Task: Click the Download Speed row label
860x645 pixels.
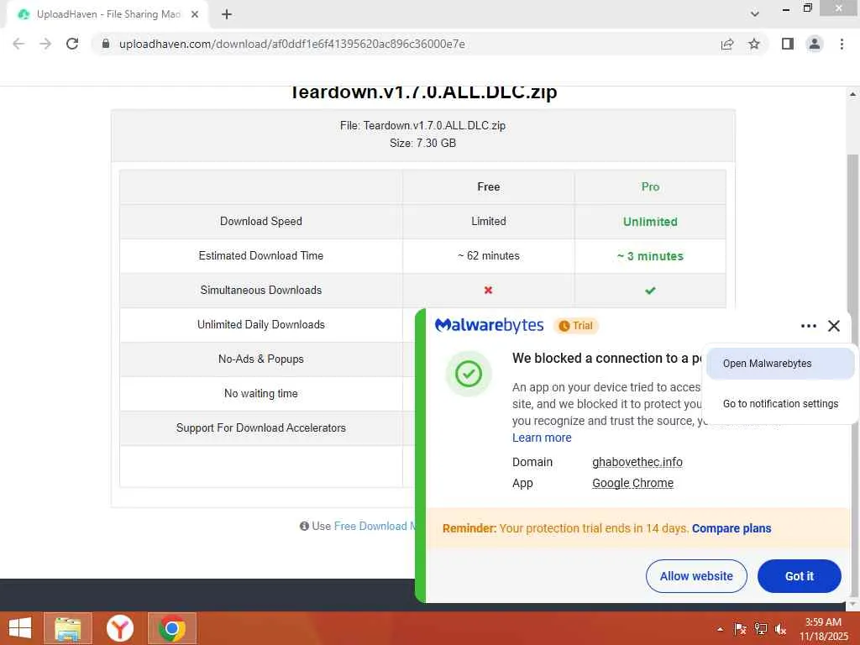Action: click(261, 221)
